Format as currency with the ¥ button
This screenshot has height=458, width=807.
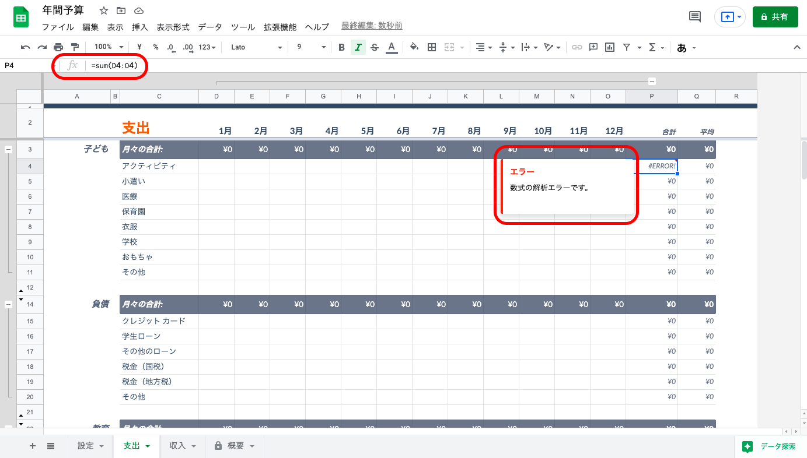139,47
